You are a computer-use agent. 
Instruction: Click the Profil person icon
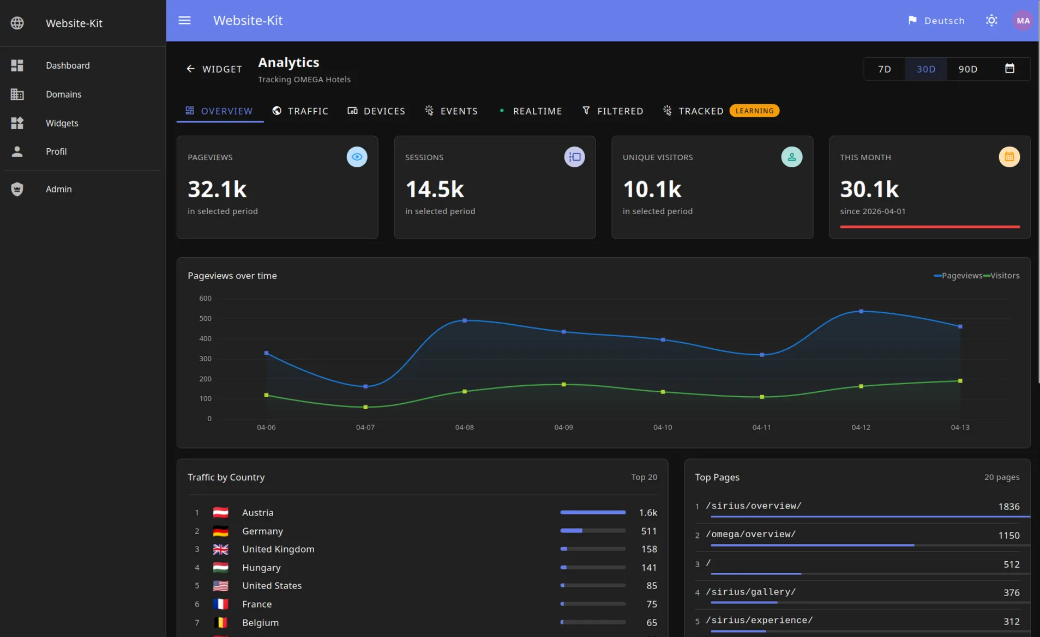17,151
